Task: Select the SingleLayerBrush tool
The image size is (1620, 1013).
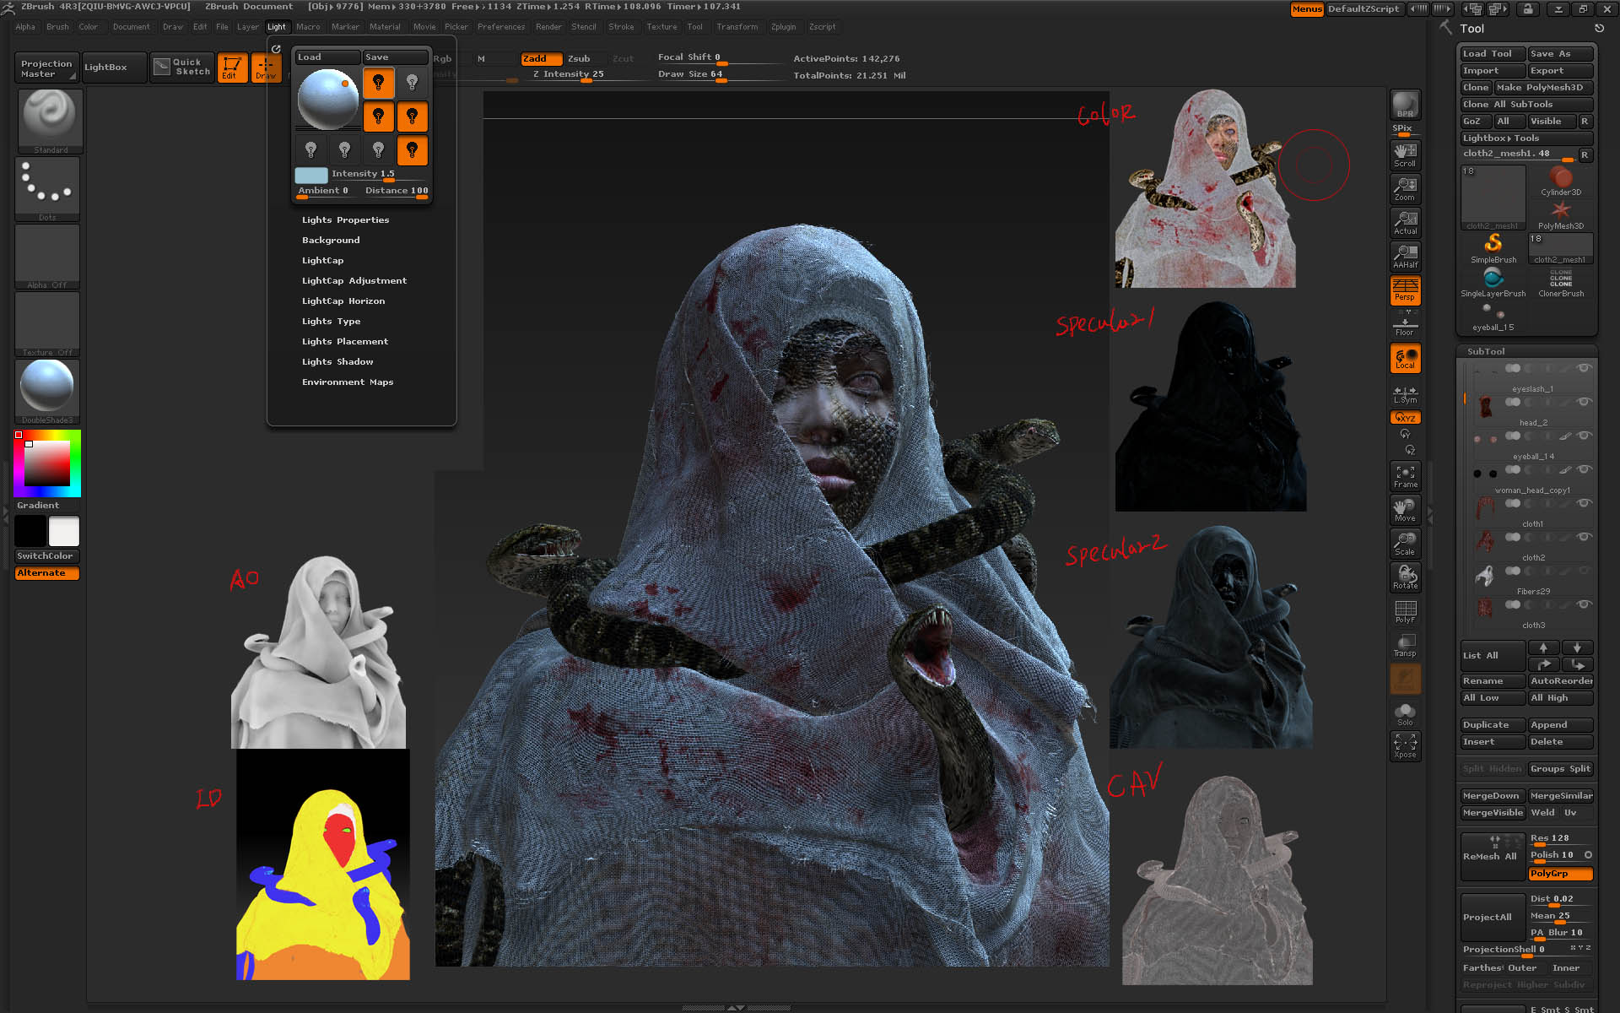Action: click(x=1493, y=282)
